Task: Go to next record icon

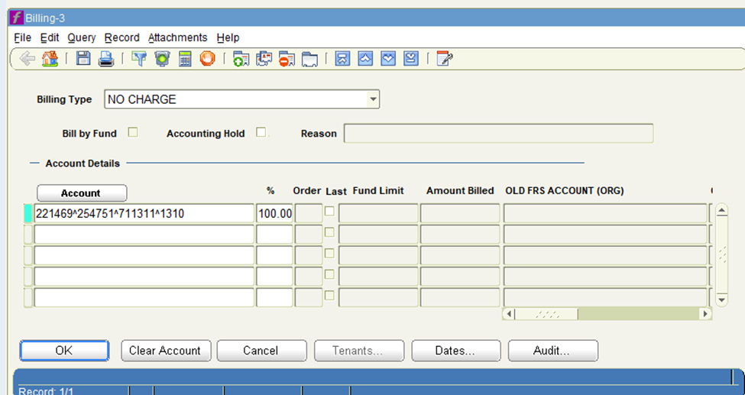Action: click(x=388, y=59)
